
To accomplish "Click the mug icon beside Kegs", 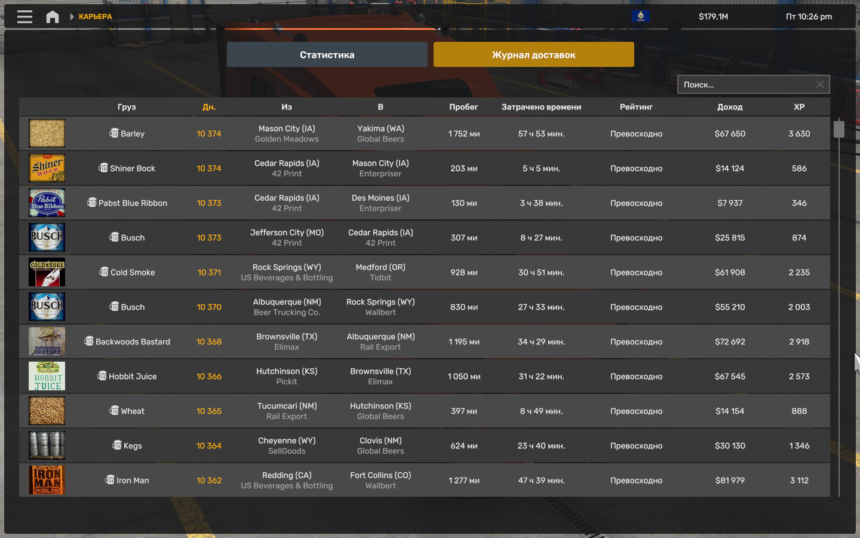I will coord(117,445).
